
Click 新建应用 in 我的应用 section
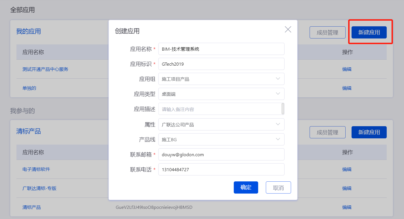[x=369, y=33]
